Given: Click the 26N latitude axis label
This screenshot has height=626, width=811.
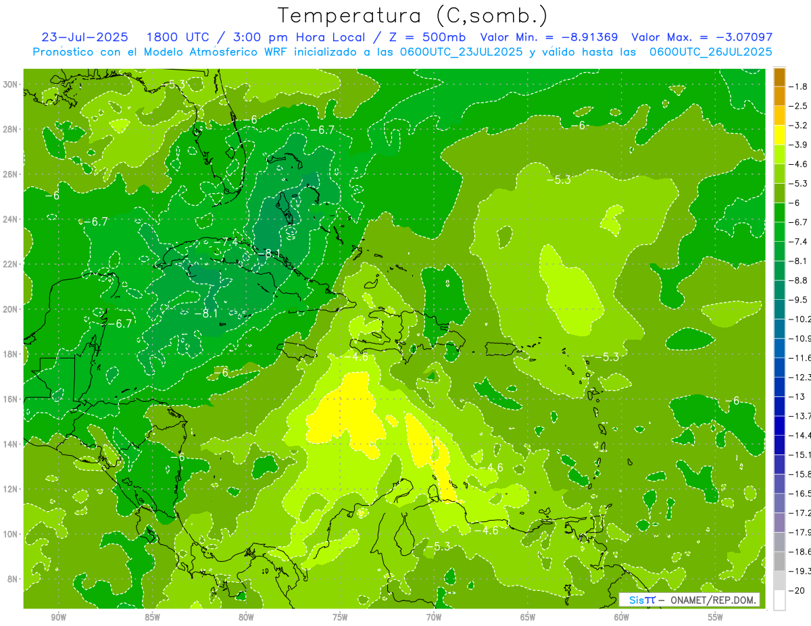Looking at the screenshot, I should point(10,174).
